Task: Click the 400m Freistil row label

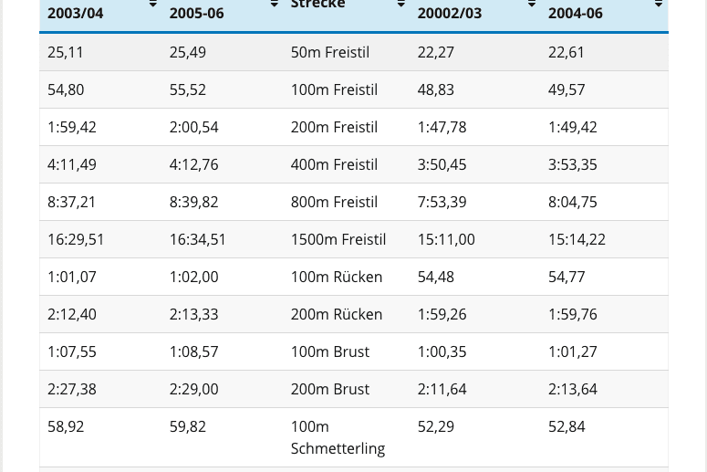Action: pyautogui.click(x=334, y=165)
